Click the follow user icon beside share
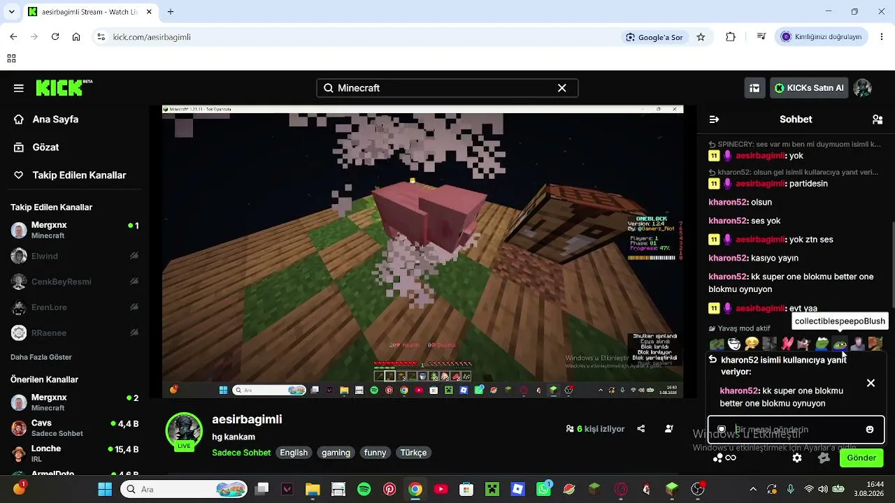The image size is (895, 503). [669, 429]
